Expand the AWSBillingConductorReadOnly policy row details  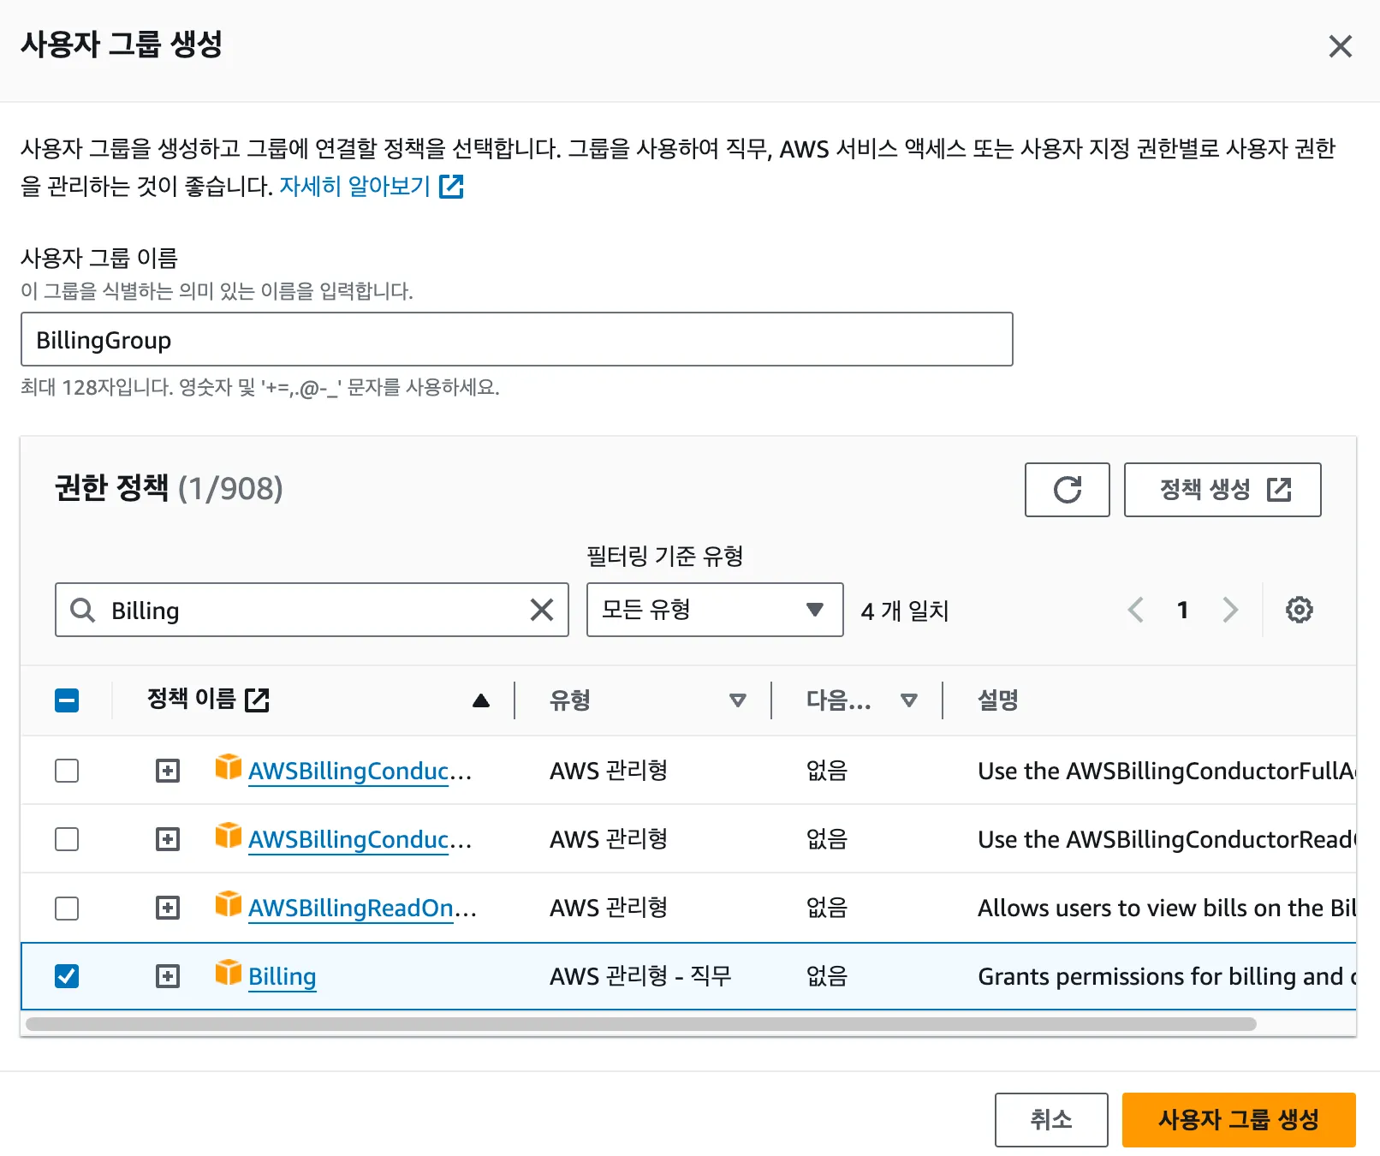click(x=168, y=839)
